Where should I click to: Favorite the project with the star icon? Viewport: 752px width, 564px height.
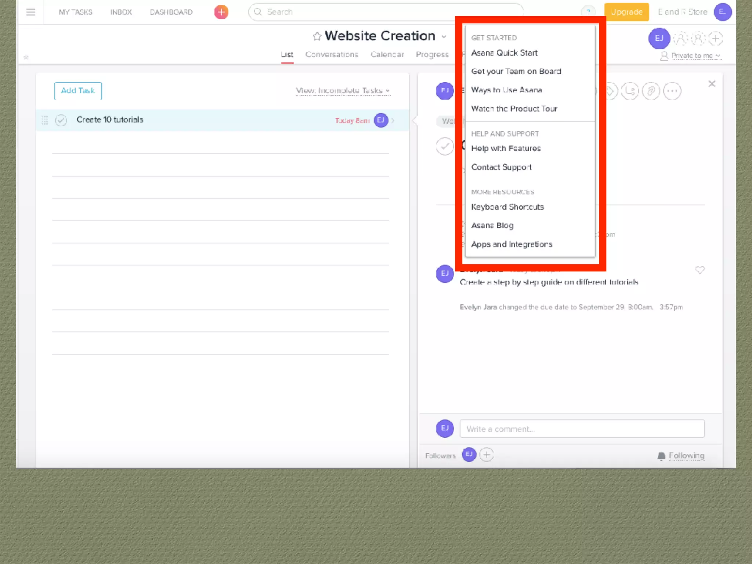point(317,36)
